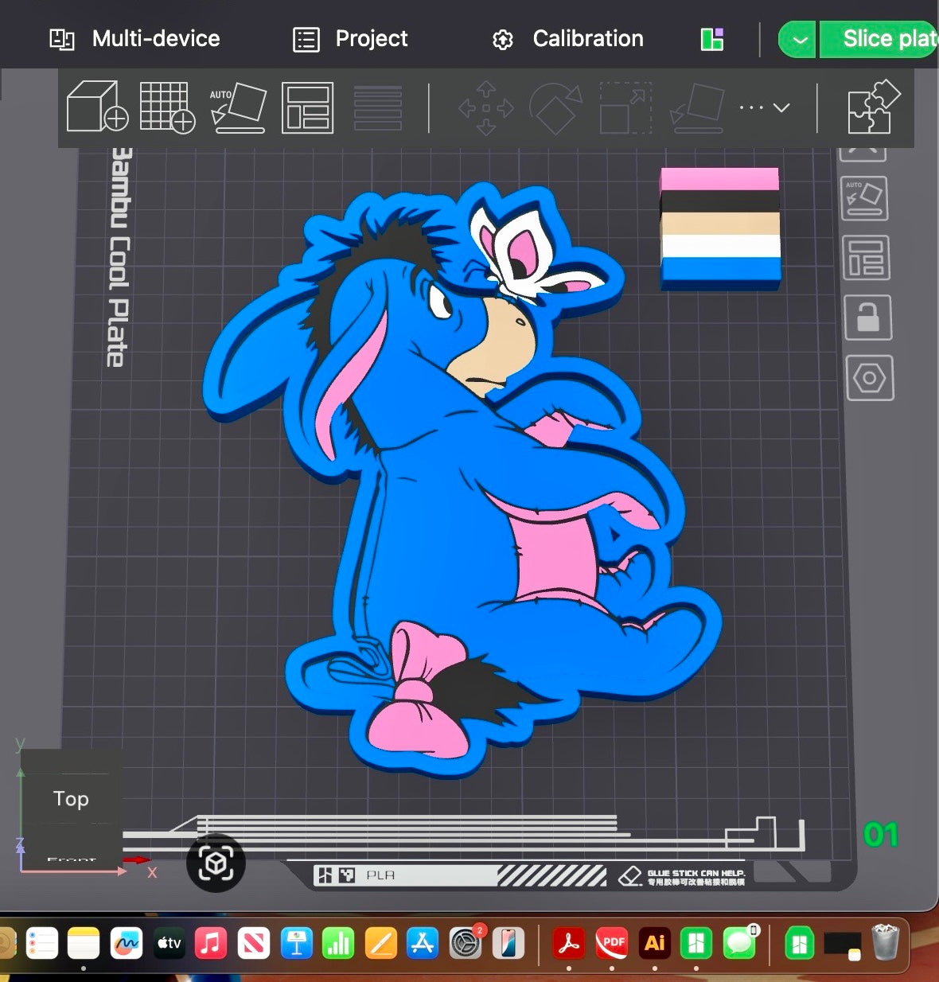Open Numbers in the Dock
939x982 pixels.
[x=338, y=944]
